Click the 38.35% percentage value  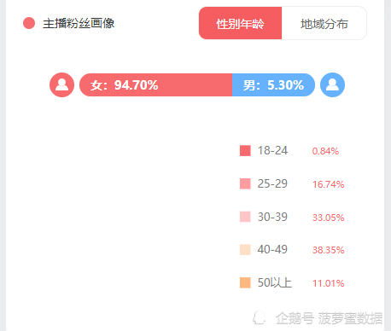[x=329, y=250]
